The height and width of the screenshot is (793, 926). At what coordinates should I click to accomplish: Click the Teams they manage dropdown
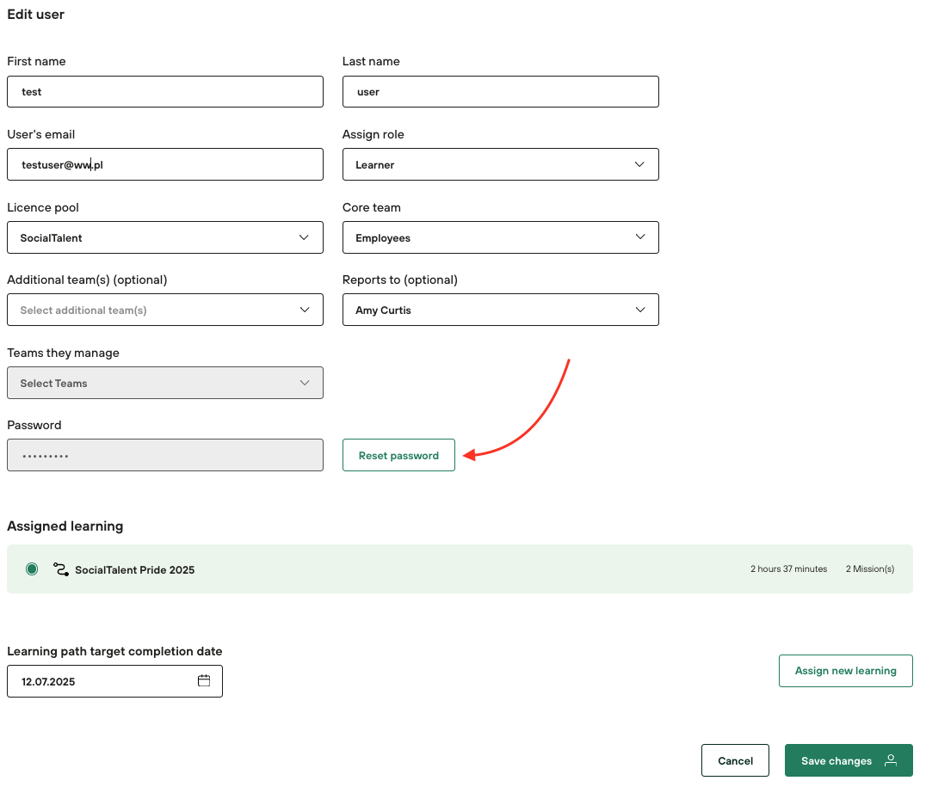[x=164, y=383]
